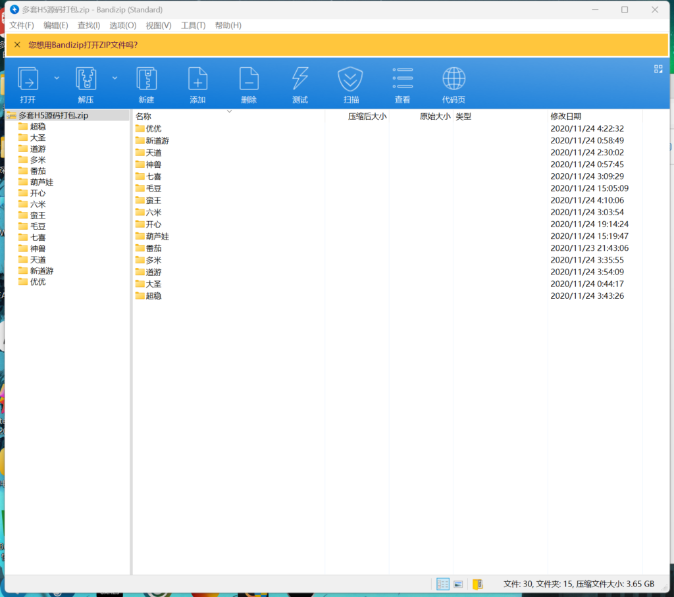Screen dimensions: 674x597
Task: Click the 新建 (New archive) toolbar icon
Action: click(x=146, y=80)
